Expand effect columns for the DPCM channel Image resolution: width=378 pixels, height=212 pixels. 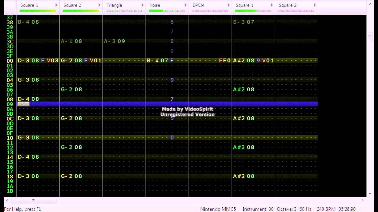pos(229,5)
